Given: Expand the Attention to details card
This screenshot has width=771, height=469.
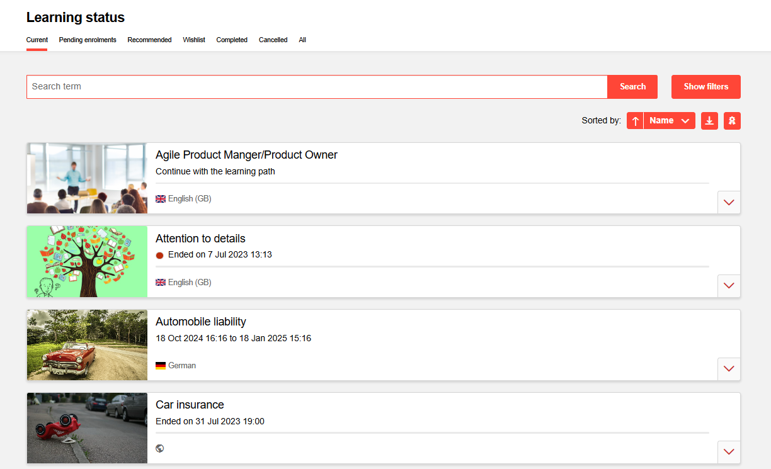Looking at the screenshot, I should point(729,286).
